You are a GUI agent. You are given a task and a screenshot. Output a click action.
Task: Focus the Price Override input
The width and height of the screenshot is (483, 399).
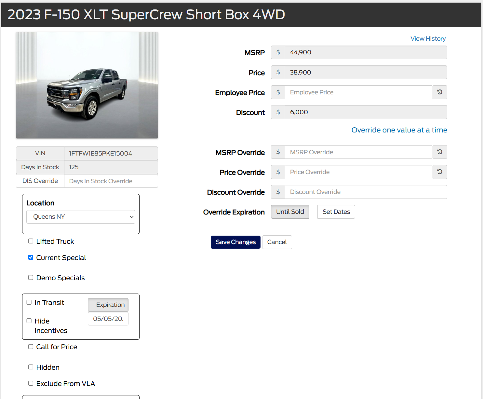(358, 172)
